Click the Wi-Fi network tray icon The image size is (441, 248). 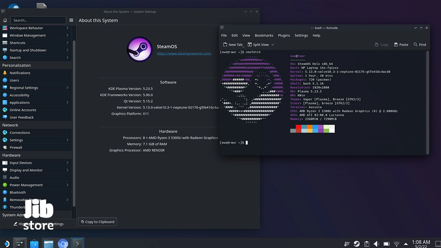pyautogui.click(x=397, y=244)
